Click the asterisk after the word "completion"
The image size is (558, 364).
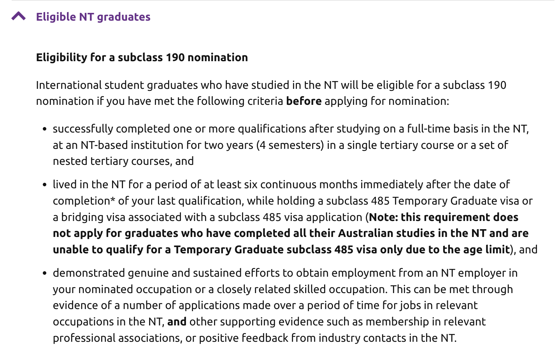[x=113, y=200]
